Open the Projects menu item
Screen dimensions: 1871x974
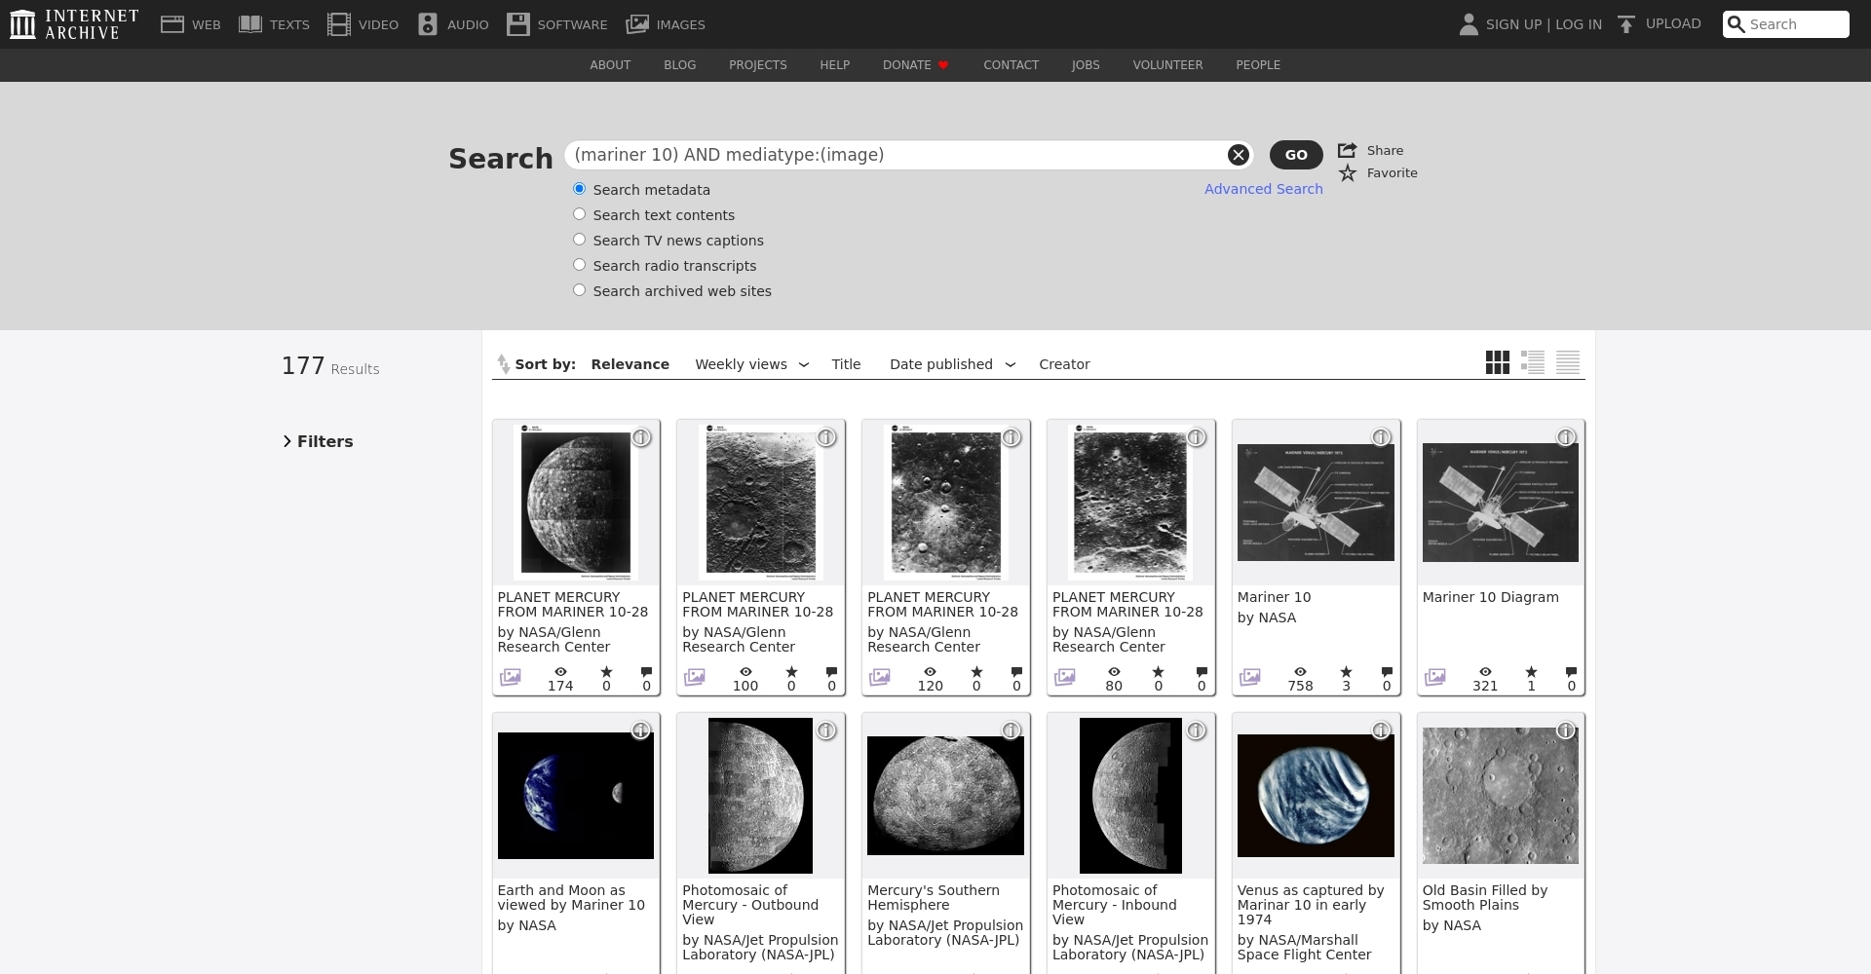click(757, 65)
